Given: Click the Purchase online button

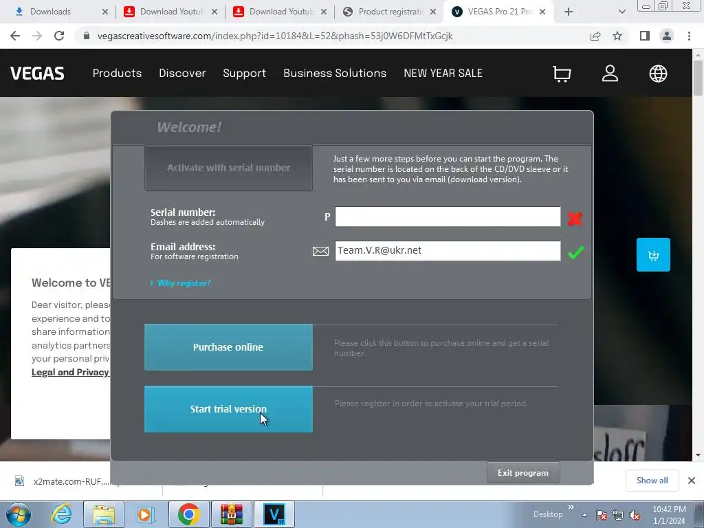Looking at the screenshot, I should [x=228, y=347].
